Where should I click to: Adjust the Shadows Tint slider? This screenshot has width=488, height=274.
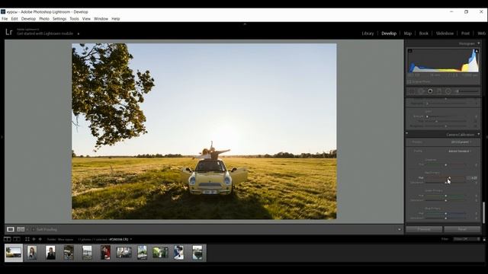pyautogui.click(x=445, y=164)
